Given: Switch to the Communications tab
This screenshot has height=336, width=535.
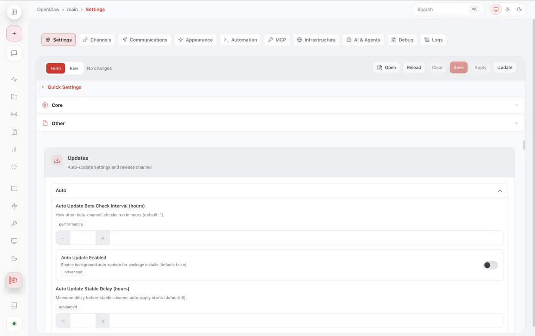Looking at the screenshot, I should pyautogui.click(x=145, y=40).
